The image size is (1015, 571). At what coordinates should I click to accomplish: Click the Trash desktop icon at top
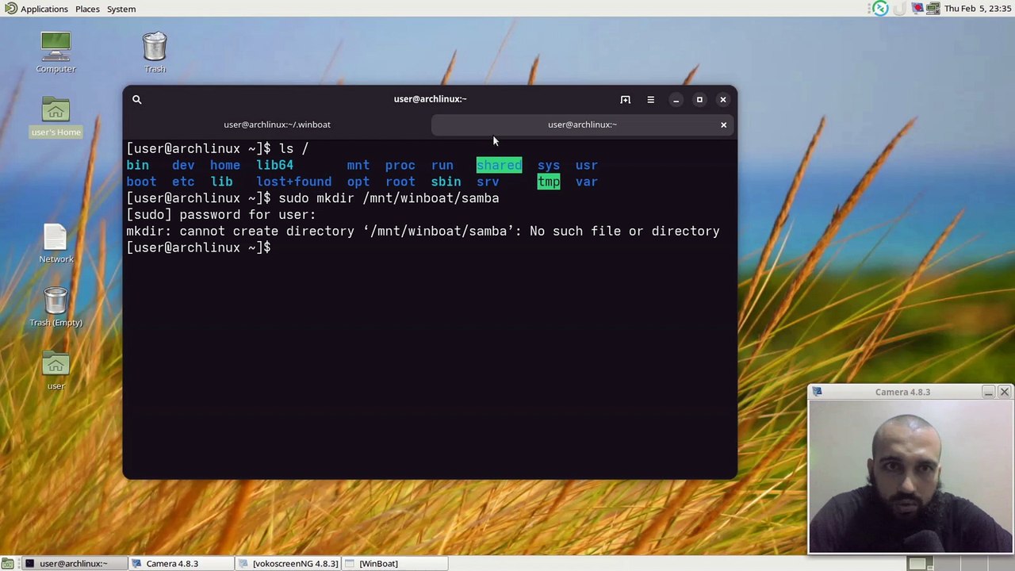tap(155, 52)
